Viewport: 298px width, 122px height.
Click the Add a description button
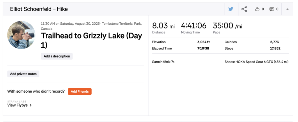coord(57,56)
